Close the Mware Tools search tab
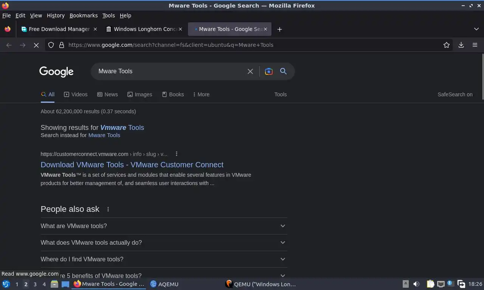 [x=265, y=29]
